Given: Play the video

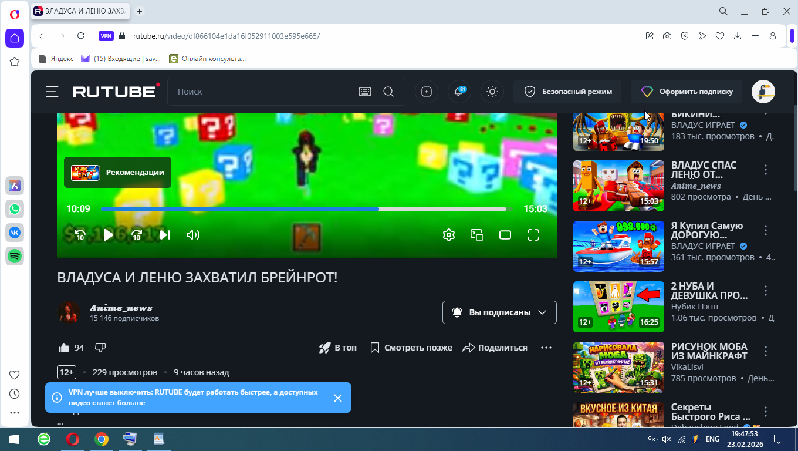Looking at the screenshot, I should pos(109,235).
